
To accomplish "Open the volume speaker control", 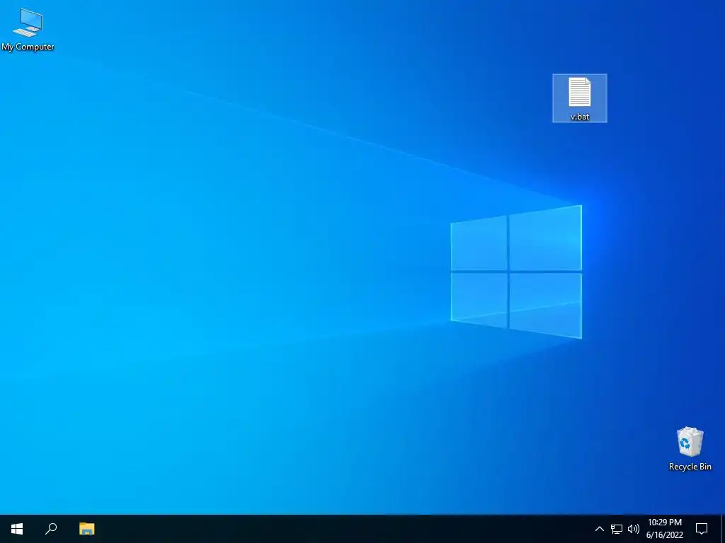I will pyautogui.click(x=634, y=529).
